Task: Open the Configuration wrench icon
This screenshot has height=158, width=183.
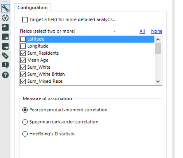Action: 5,8
